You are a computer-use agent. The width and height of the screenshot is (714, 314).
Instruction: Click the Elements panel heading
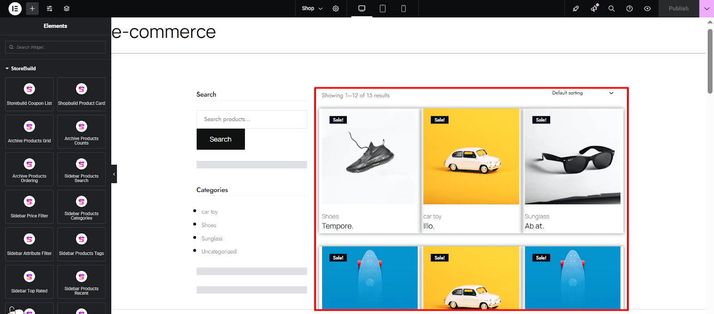55,26
